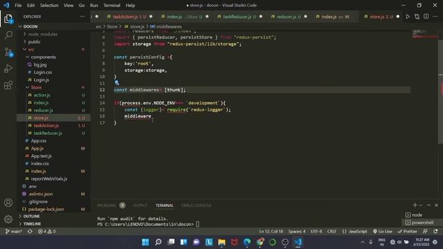Image resolution: width=443 pixels, height=249 pixels.
Task: Open notifications bell in status bar
Action: coord(435,231)
